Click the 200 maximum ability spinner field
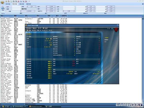The height and width of the screenshot is (108, 144). tap(52, 7)
